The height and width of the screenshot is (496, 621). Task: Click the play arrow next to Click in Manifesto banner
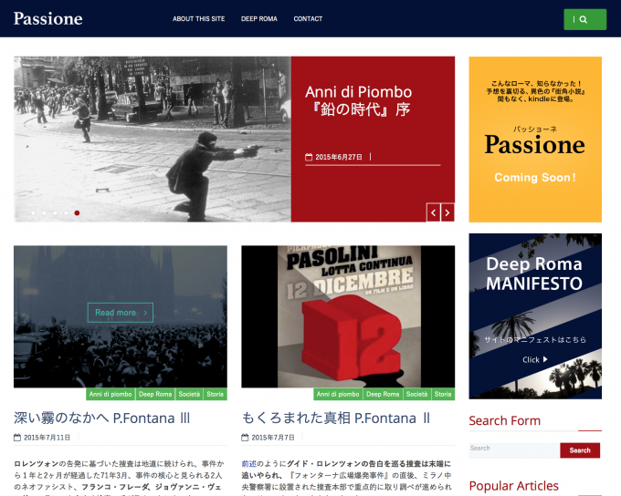click(x=545, y=360)
